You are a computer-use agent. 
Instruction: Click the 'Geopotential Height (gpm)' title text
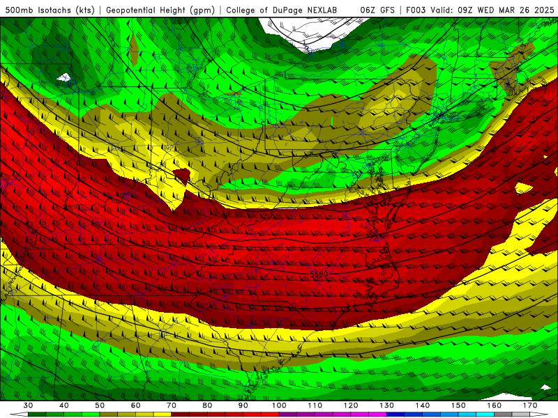click(160, 10)
